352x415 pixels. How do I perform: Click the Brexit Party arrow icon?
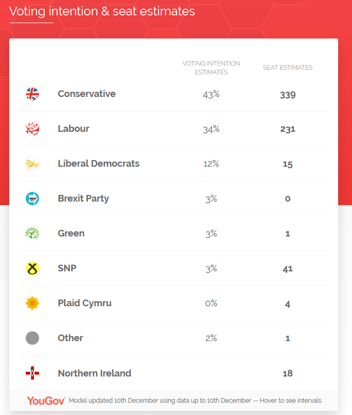(x=32, y=199)
